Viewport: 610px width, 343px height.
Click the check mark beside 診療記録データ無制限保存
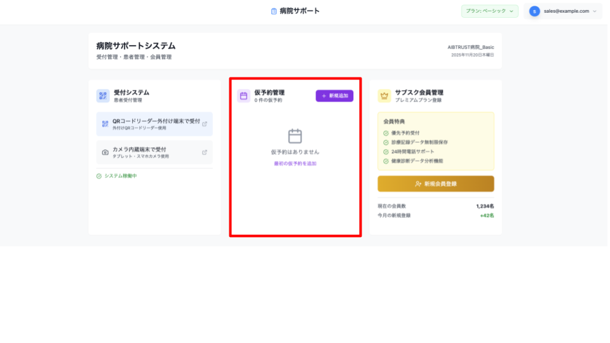tap(386, 142)
